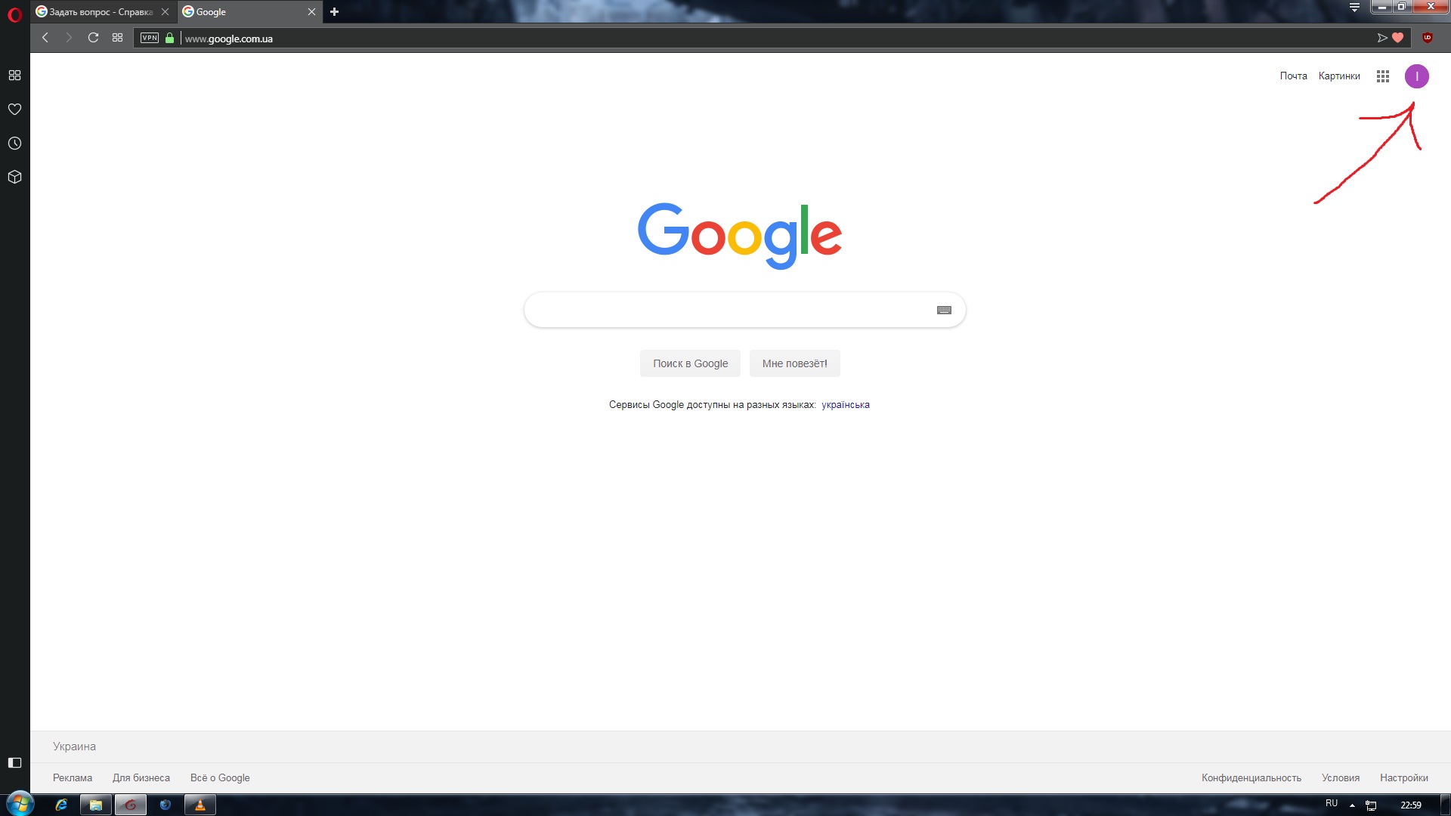Open Условия footer link
The image size is (1451, 816).
[x=1341, y=778]
